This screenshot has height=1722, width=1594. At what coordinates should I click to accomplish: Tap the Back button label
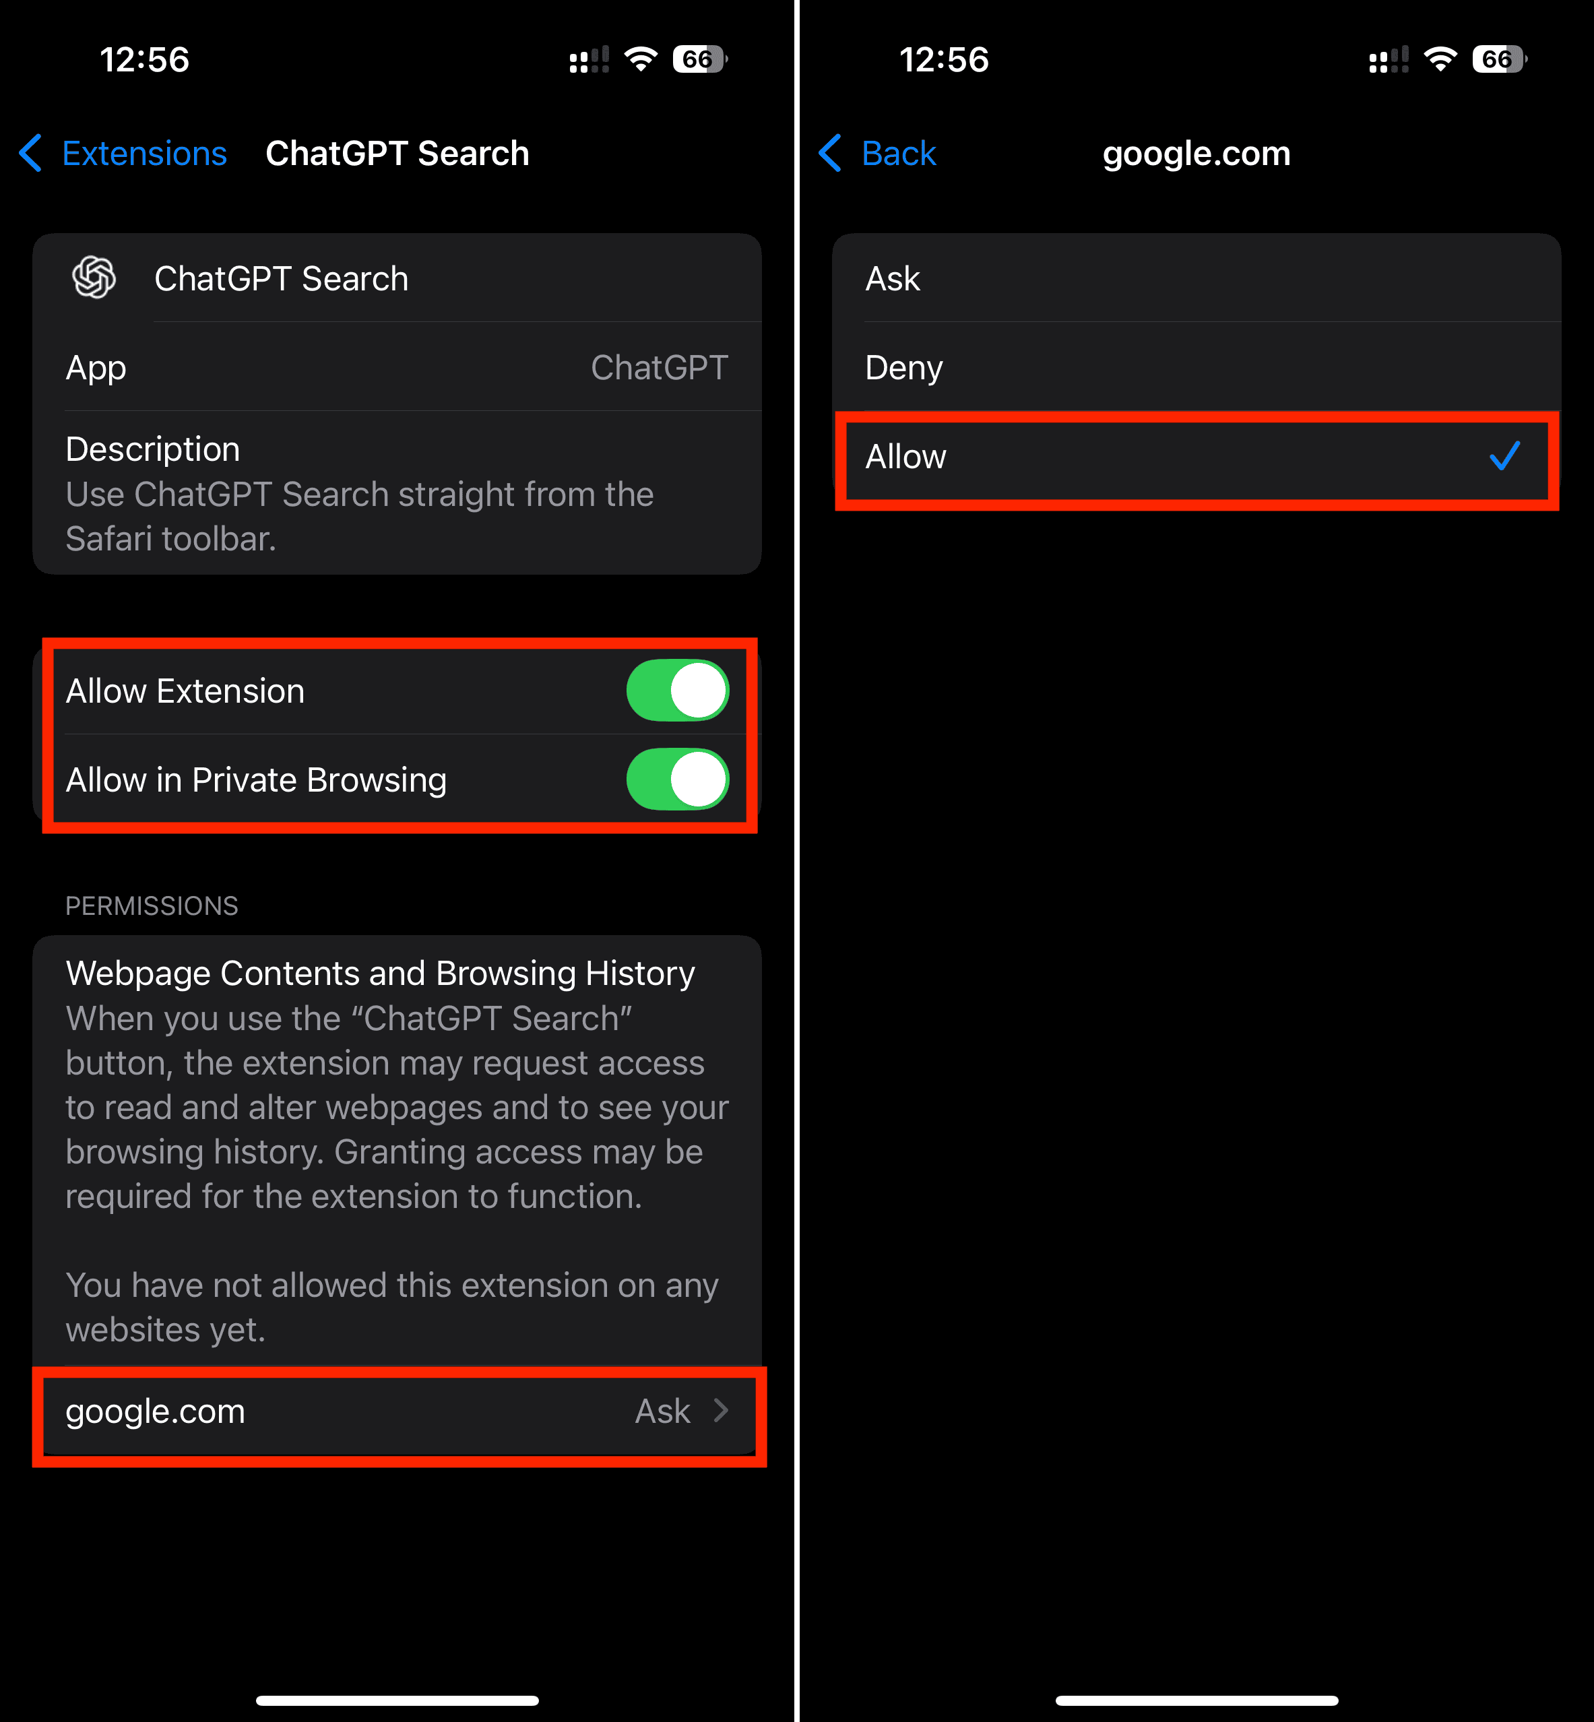point(899,154)
